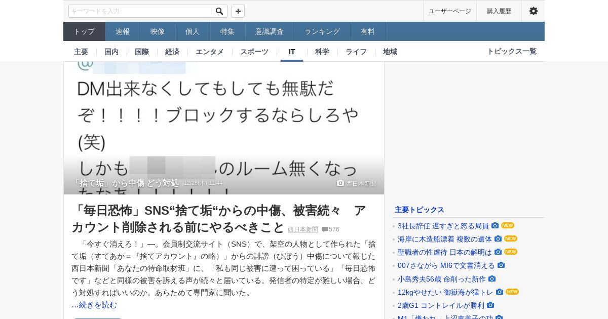This screenshot has height=319, width=608.
Task: Select the トップ tab
Action: [84, 31]
